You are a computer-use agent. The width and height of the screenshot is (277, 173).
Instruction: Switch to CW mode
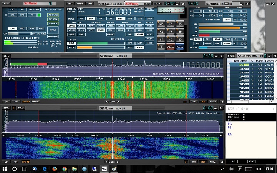[110, 18]
